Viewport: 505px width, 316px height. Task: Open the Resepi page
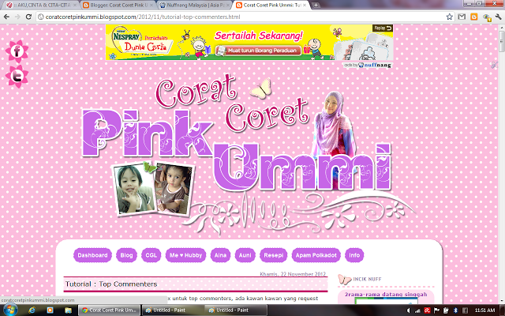pos(272,256)
